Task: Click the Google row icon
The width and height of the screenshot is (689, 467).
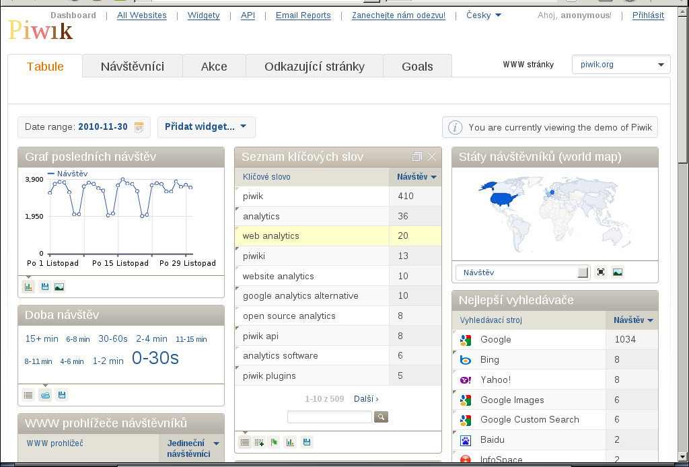Action: tap(466, 340)
